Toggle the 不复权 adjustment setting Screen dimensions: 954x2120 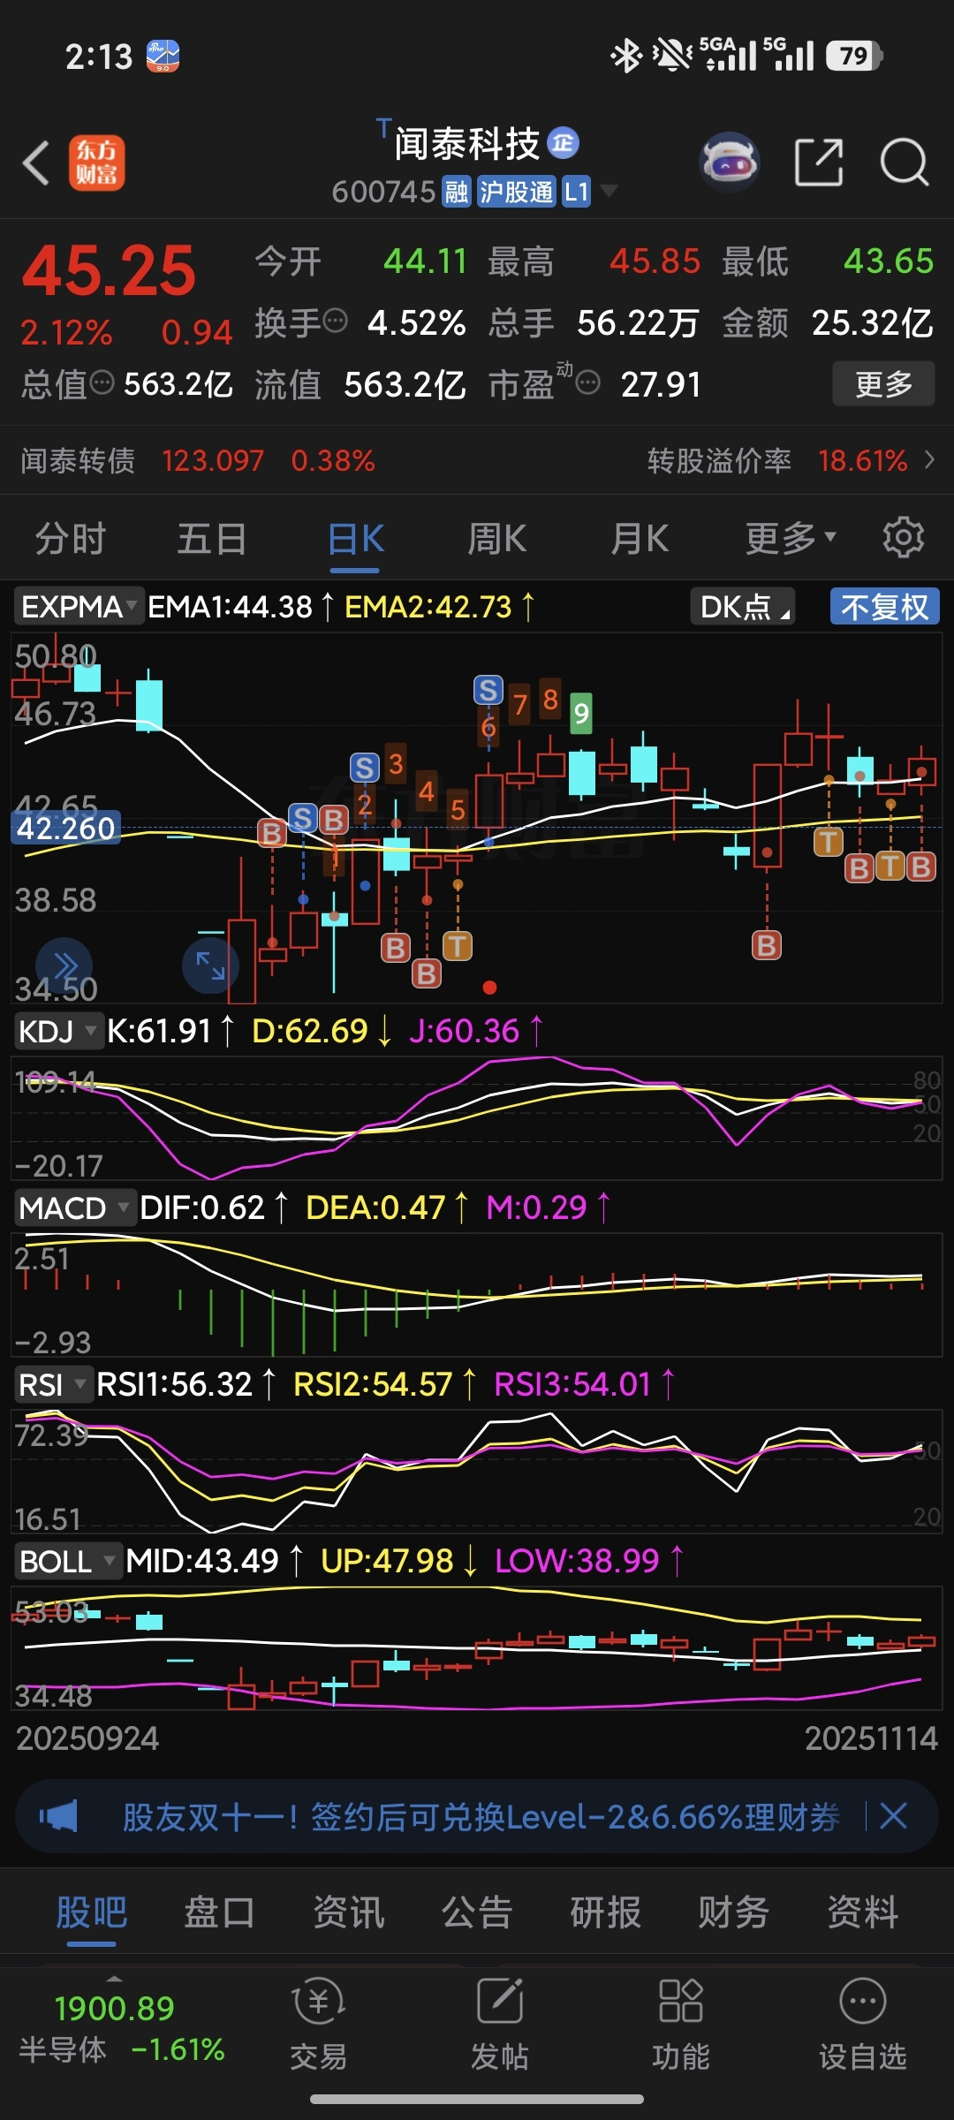884,607
